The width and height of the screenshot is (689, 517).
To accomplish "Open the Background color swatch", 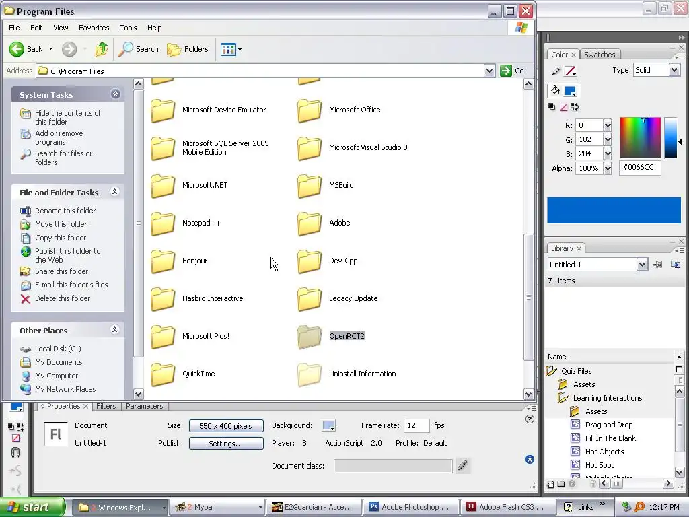I will pyautogui.click(x=328, y=425).
